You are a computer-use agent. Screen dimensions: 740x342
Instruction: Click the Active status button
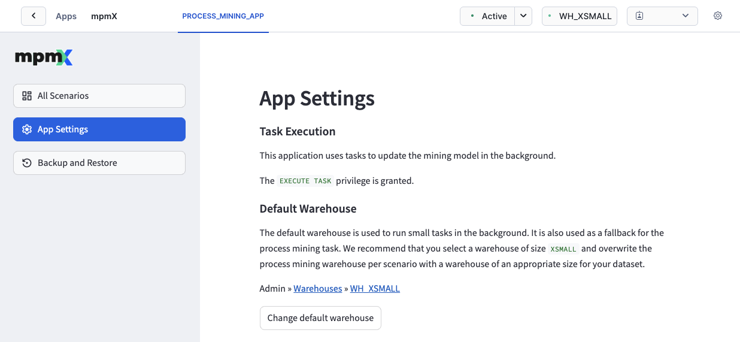(487, 16)
